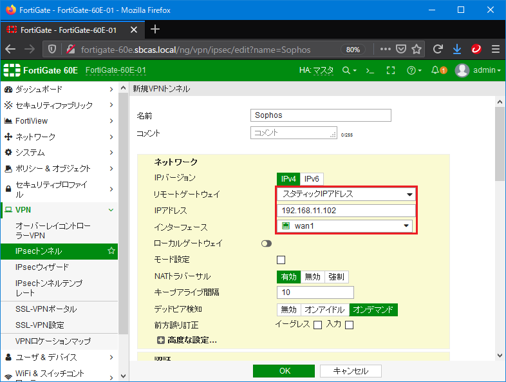Open the remote gateway type dropdown
Screen dimensions: 506x382
click(346, 194)
